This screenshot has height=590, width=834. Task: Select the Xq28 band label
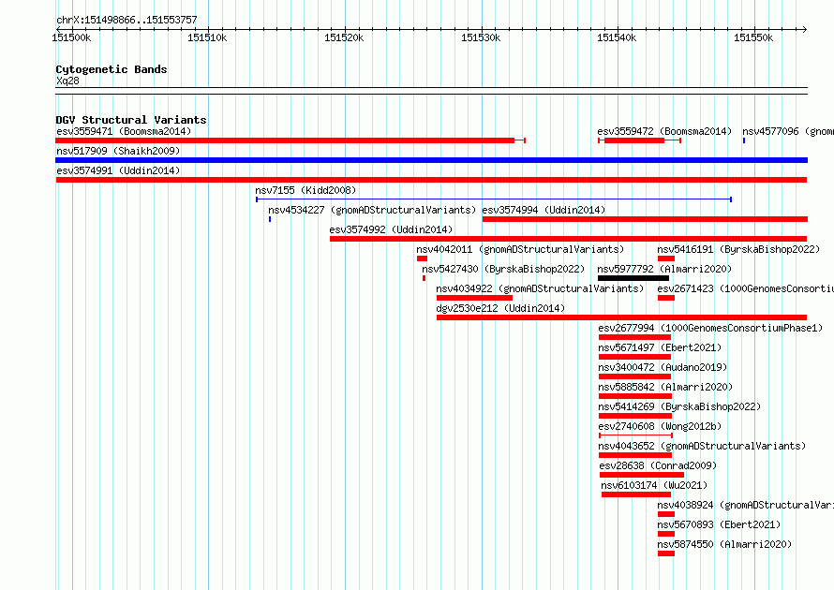tap(67, 81)
